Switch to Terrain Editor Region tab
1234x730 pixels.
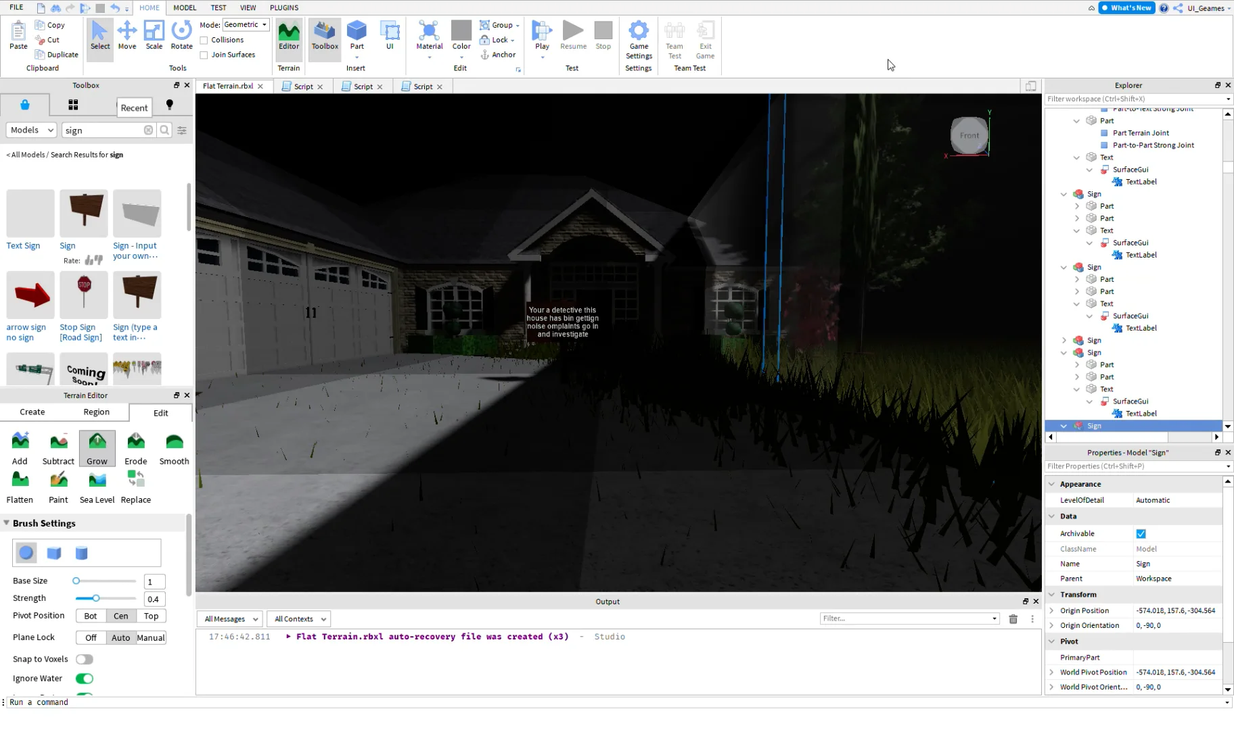[x=96, y=412]
